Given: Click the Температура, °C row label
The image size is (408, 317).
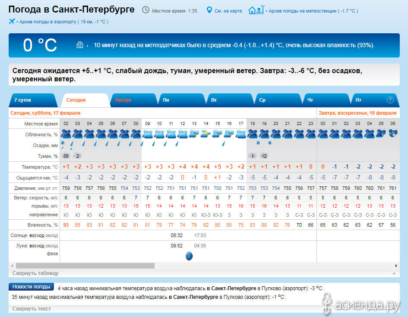Looking at the screenshot, I should pos(40,167).
